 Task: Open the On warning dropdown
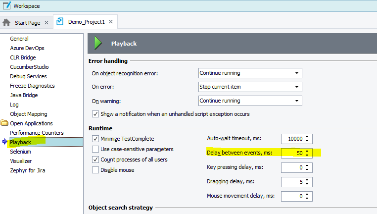coord(250,101)
